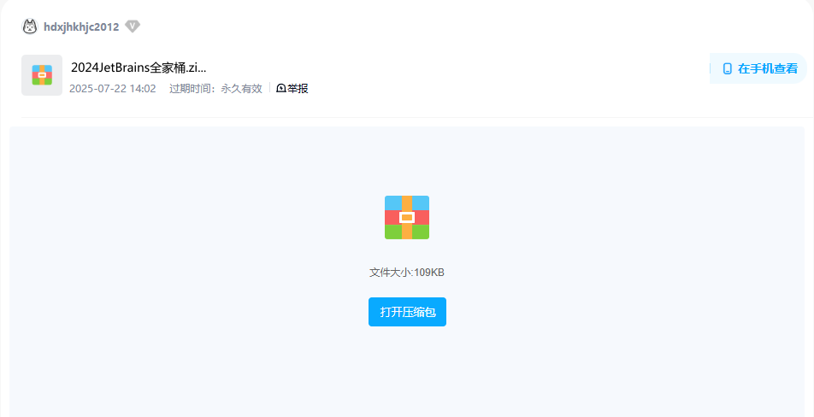
Task: Click the 文件大小:109KB text
Action: tap(407, 273)
